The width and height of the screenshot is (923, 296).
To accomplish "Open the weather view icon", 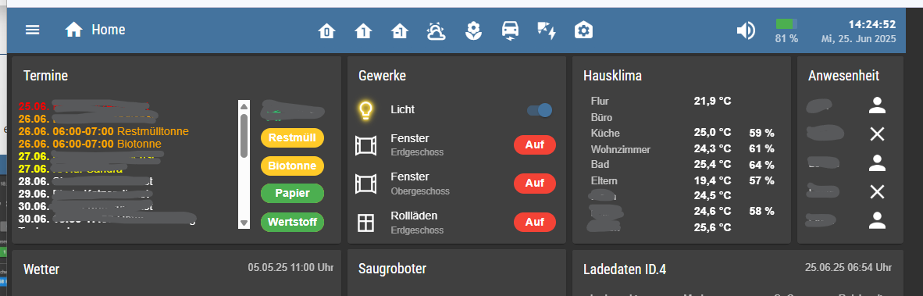I will tap(437, 30).
